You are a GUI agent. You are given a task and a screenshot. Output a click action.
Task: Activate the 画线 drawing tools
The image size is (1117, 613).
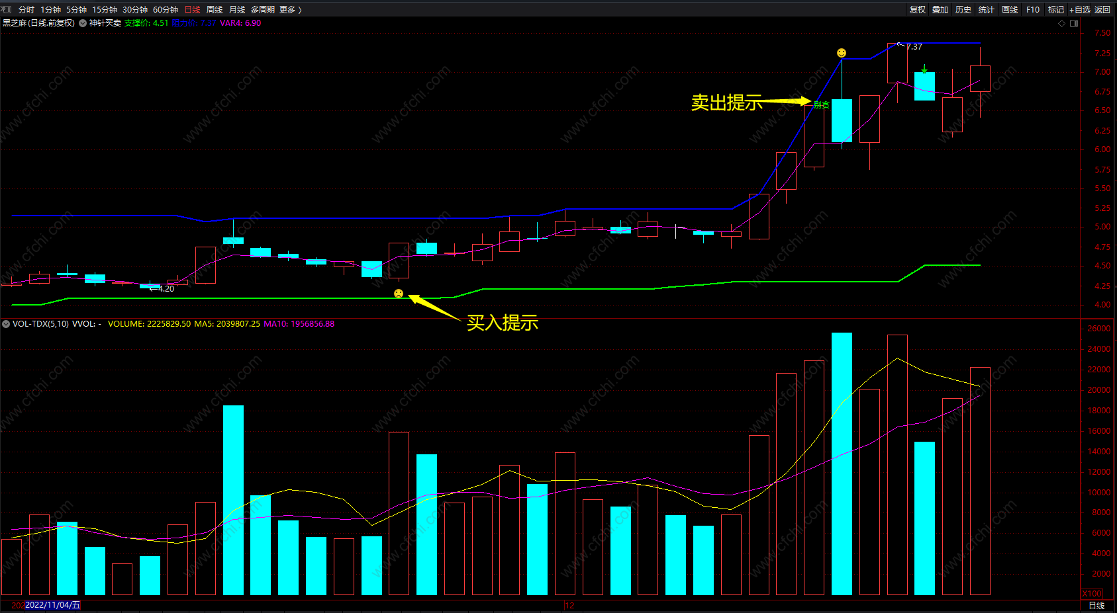click(x=1010, y=10)
